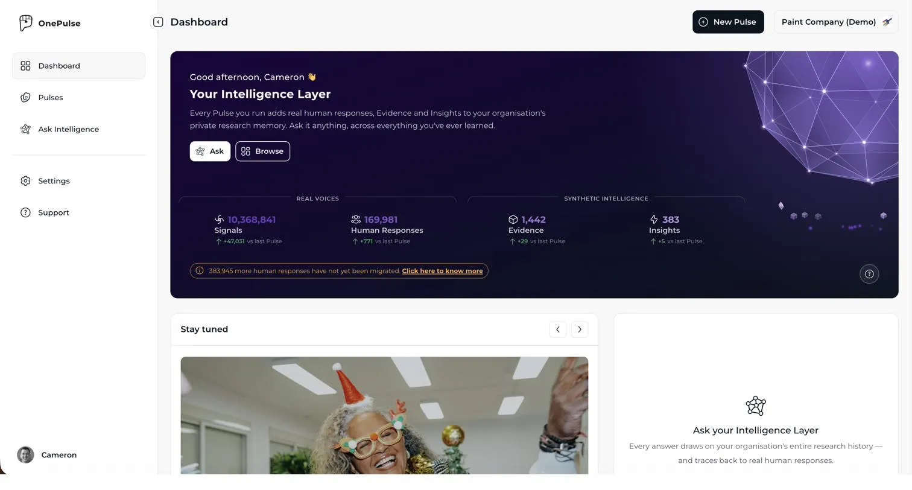The width and height of the screenshot is (912, 490).
Task: Show previous Stay tuned item
Action: click(x=558, y=329)
